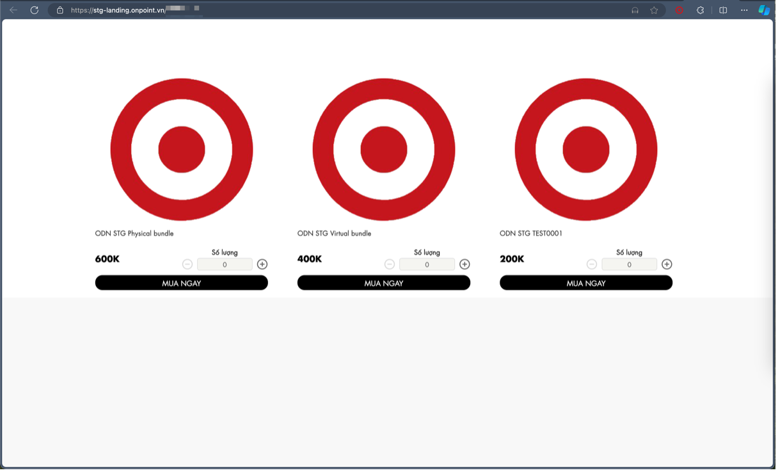Click the "ODN STG TEST0001" product name
This screenshot has width=778, height=471.
pos(531,234)
